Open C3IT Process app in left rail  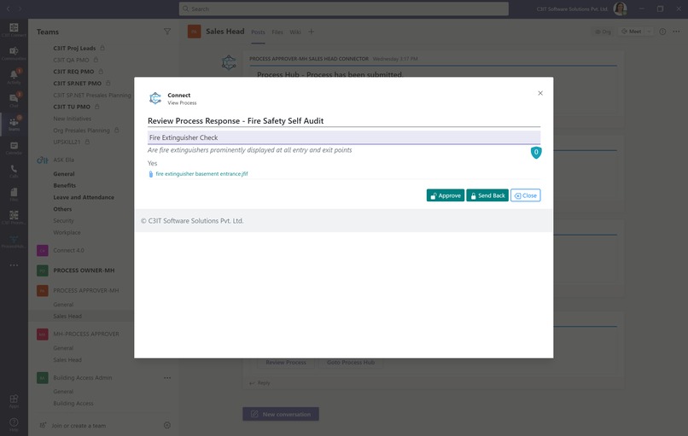14,218
